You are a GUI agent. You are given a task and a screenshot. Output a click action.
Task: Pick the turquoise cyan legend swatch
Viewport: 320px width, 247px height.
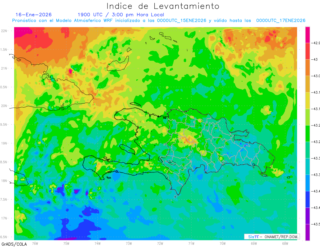click(x=307, y=166)
